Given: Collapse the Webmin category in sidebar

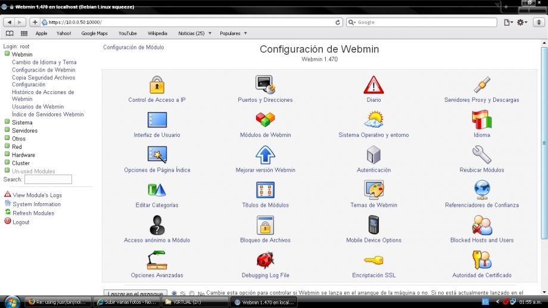Looking at the screenshot, I should pyautogui.click(x=7, y=54).
